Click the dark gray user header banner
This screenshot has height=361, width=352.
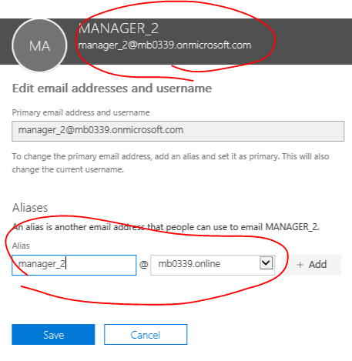point(176,42)
